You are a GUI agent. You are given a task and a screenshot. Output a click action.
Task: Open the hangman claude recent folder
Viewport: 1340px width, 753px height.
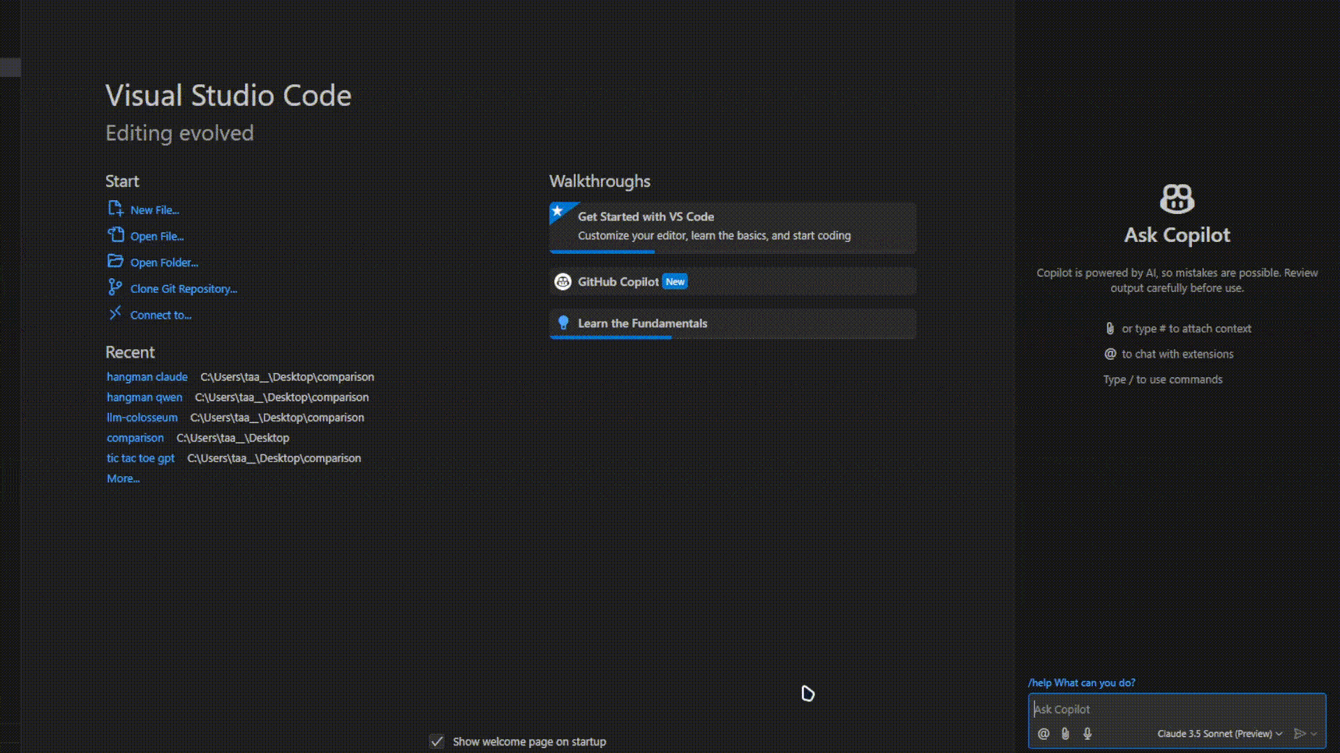click(x=147, y=376)
